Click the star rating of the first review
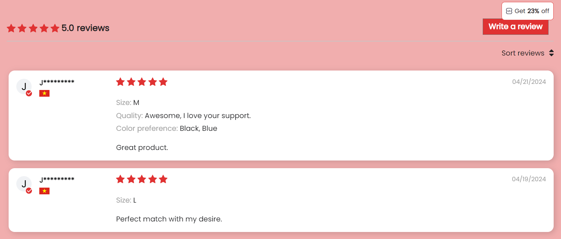The width and height of the screenshot is (561, 239). coord(142,82)
